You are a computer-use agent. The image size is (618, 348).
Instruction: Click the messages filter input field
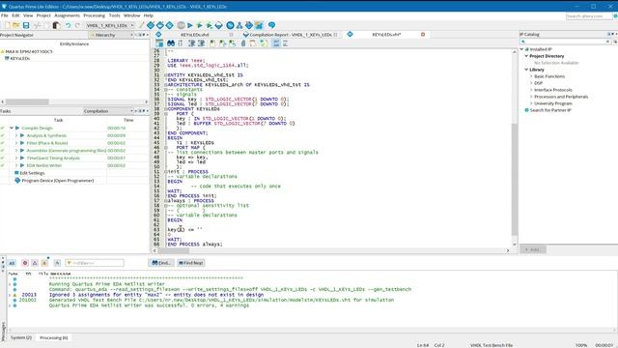tap(95, 263)
